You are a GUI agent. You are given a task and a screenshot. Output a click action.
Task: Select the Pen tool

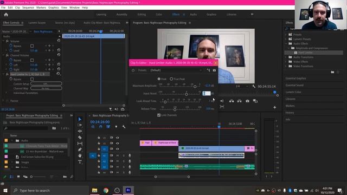pyautogui.click(x=80, y=149)
